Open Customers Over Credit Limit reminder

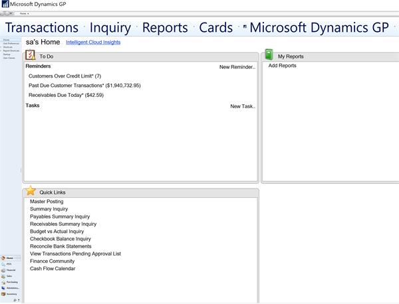pos(65,76)
